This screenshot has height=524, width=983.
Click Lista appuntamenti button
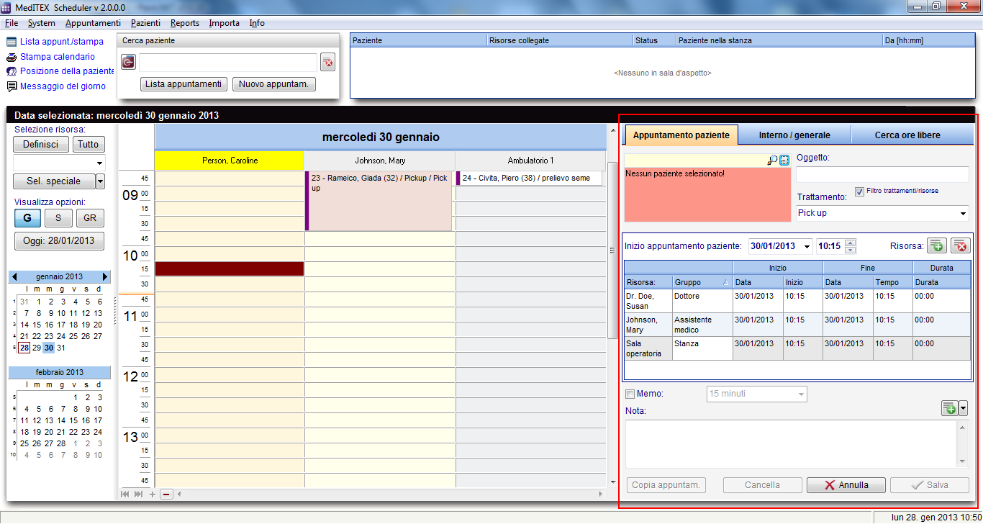click(x=184, y=84)
